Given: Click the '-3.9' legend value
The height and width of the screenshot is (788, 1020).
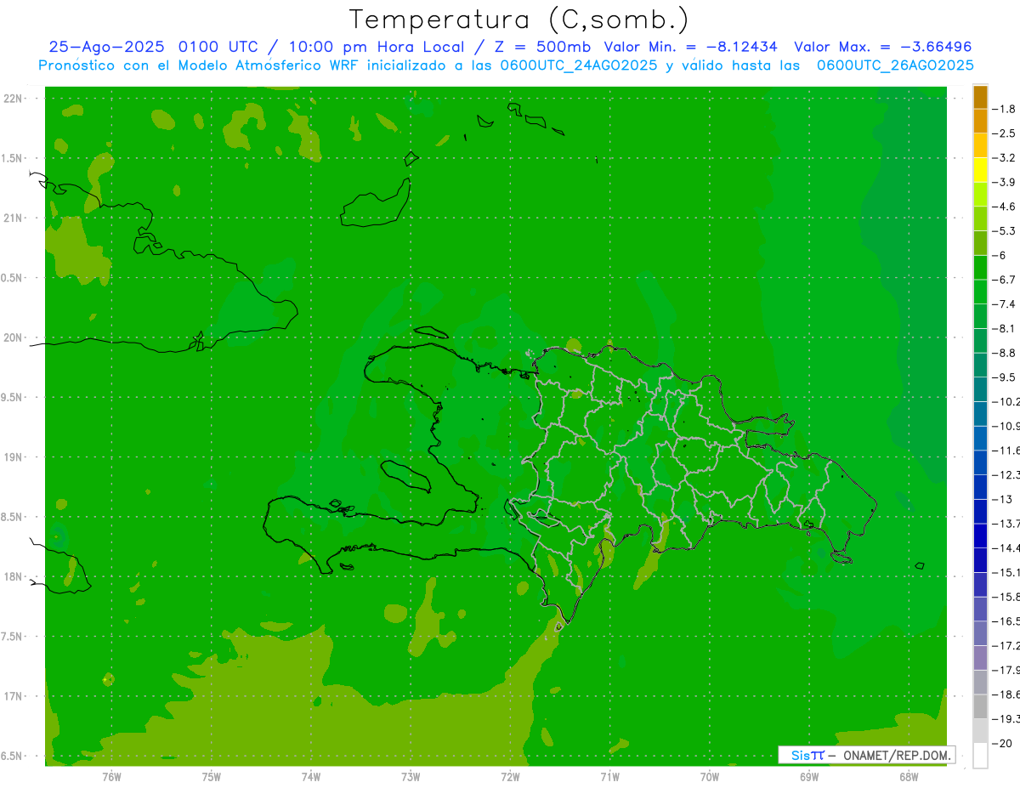Looking at the screenshot, I should pyautogui.click(x=1005, y=182).
